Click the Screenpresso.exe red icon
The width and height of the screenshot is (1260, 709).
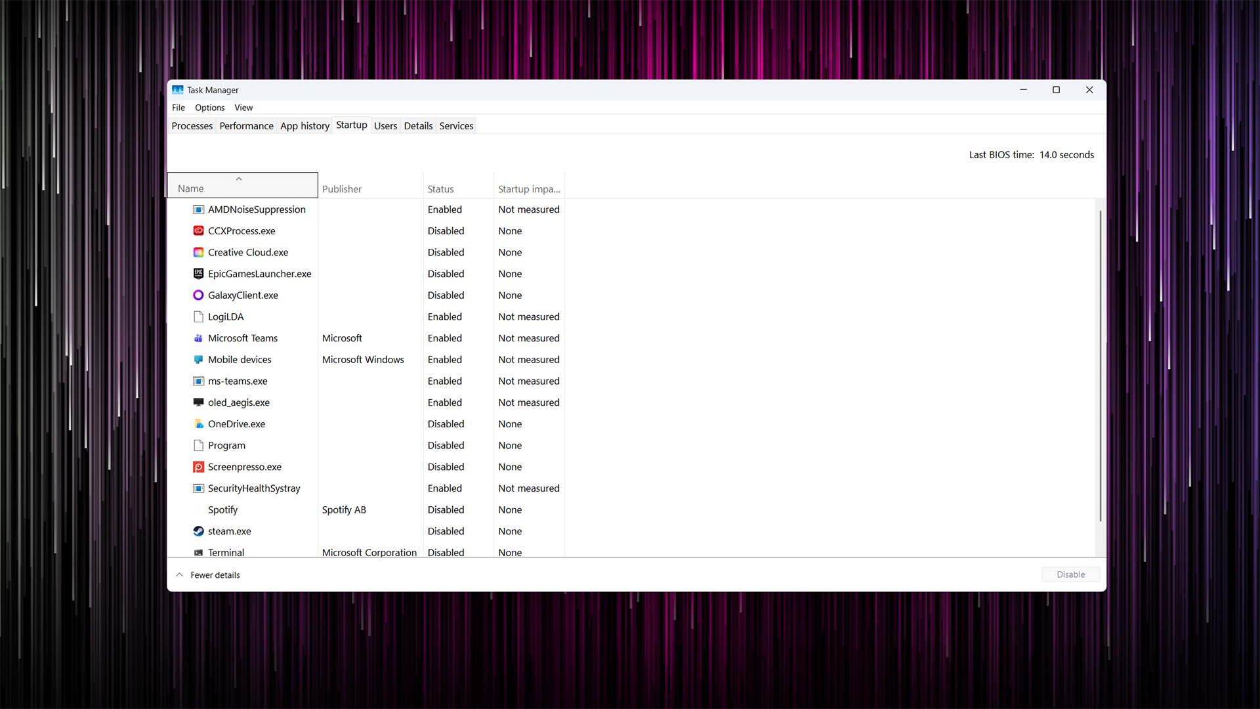pos(198,467)
